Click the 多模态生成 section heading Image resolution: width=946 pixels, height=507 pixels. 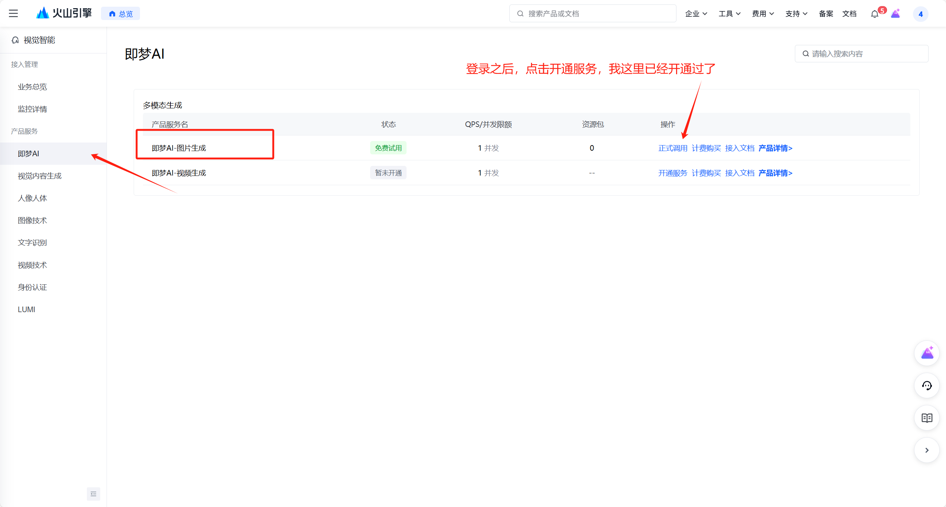(x=163, y=105)
